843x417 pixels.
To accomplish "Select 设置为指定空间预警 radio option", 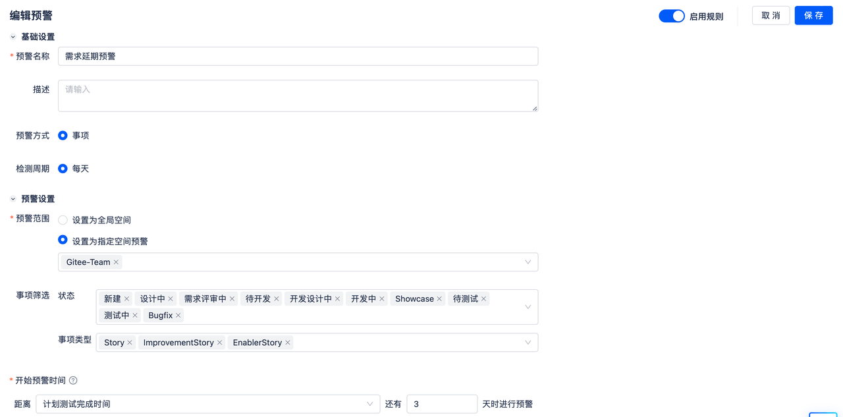I will (63, 240).
